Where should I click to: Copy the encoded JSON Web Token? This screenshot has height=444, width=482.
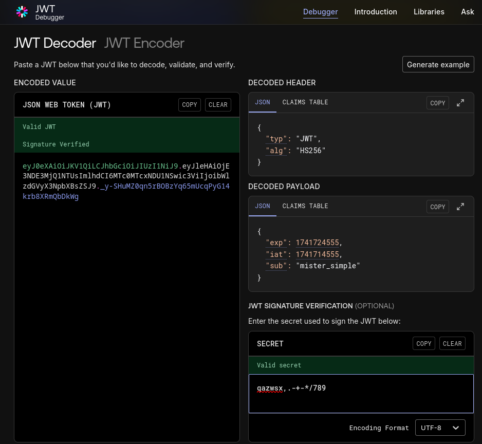pos(190,105)
